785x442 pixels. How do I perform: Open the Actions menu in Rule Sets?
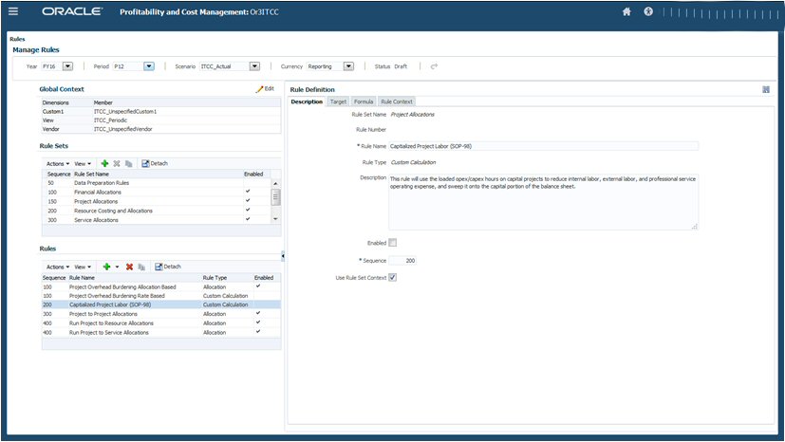tap(58, 163)
